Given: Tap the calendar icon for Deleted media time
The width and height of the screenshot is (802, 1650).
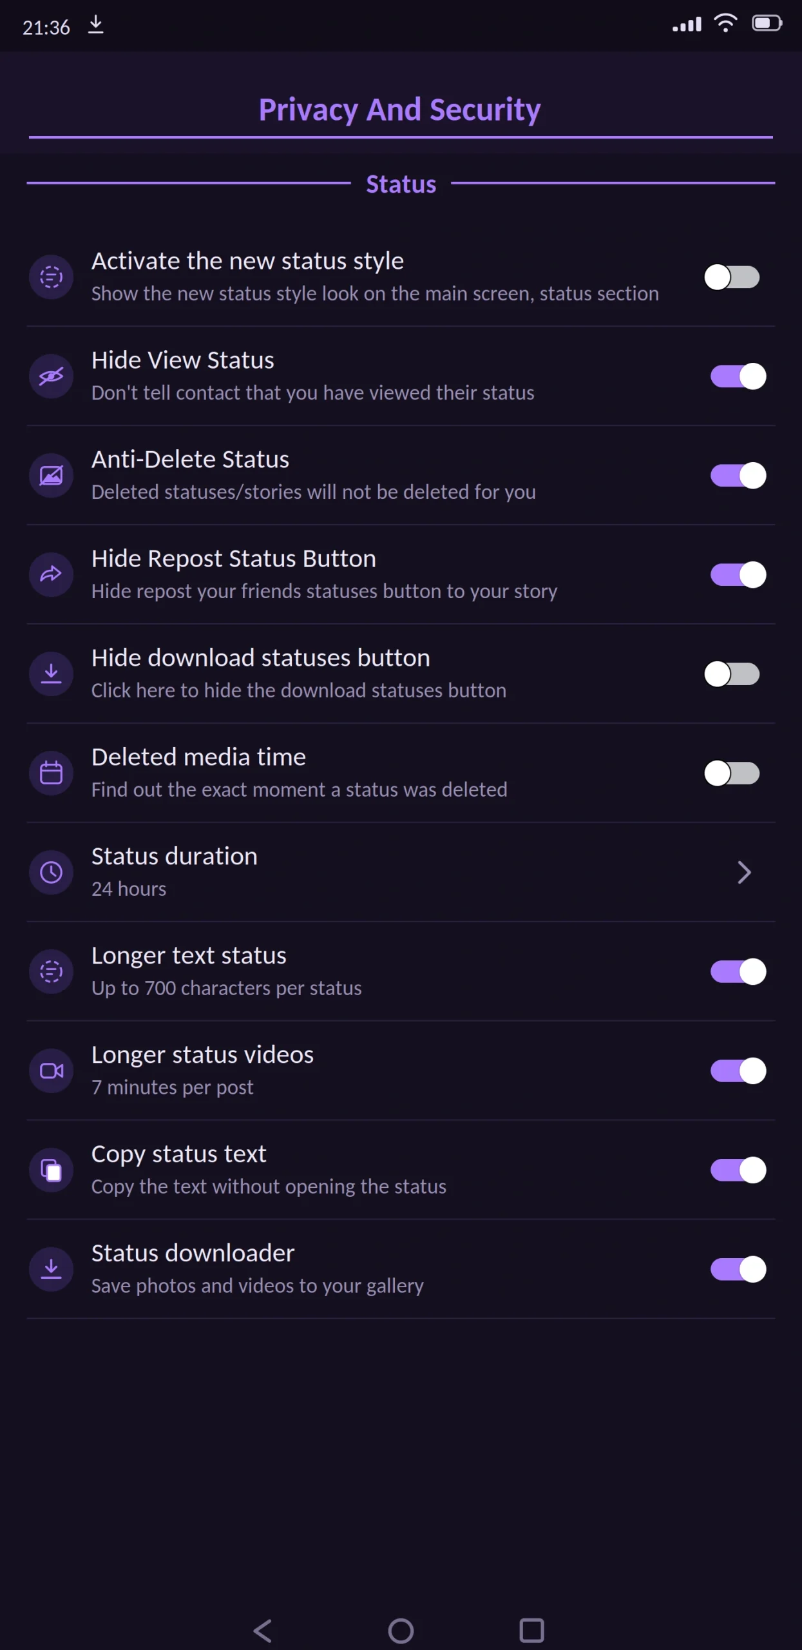Looking at the screenshot, I should tap(51, 773).
